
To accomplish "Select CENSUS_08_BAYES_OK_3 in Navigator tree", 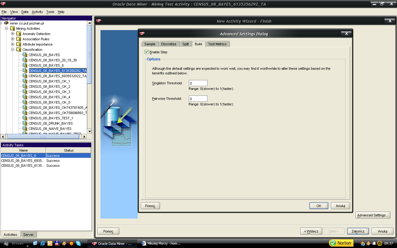I will point(49,91).
